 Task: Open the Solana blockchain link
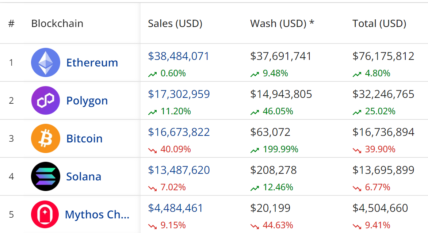pyautogui.click(x=84, y=177)
